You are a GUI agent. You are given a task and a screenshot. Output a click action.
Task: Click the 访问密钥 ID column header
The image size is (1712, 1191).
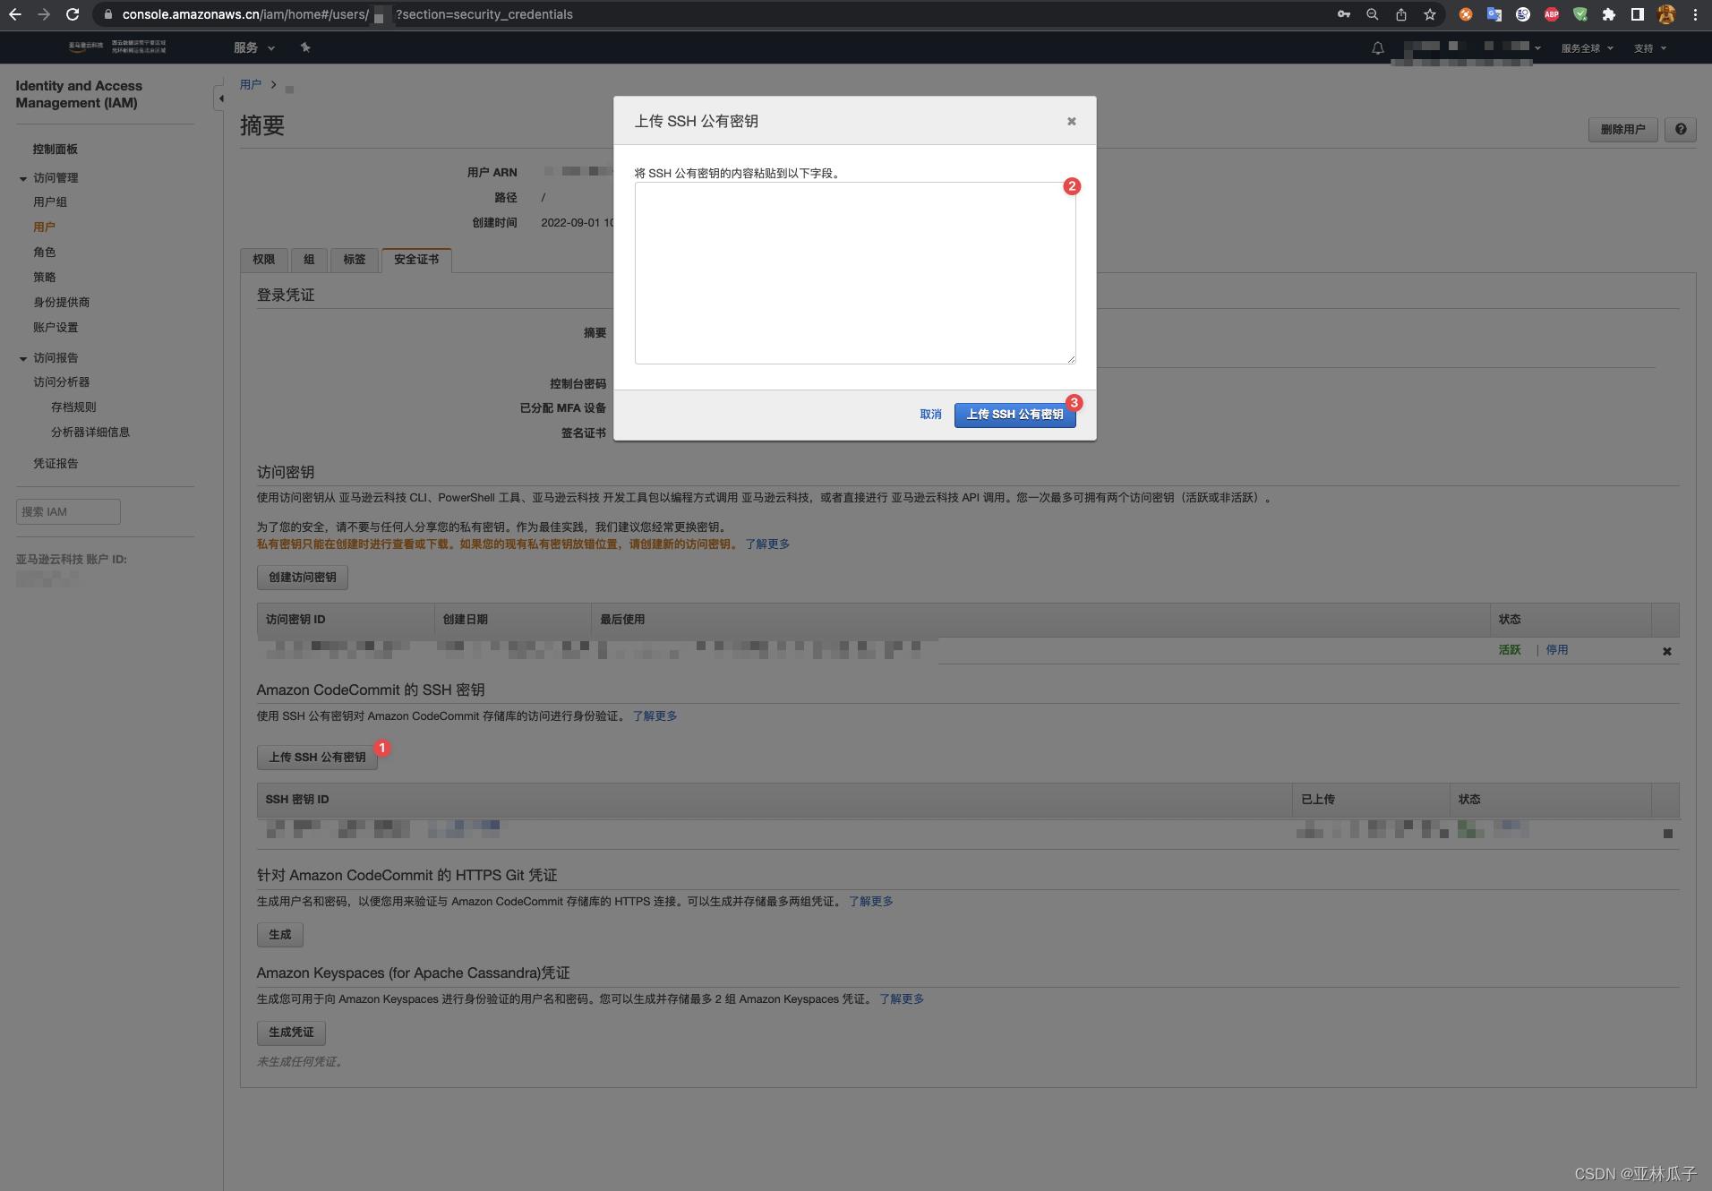(346, 620)
